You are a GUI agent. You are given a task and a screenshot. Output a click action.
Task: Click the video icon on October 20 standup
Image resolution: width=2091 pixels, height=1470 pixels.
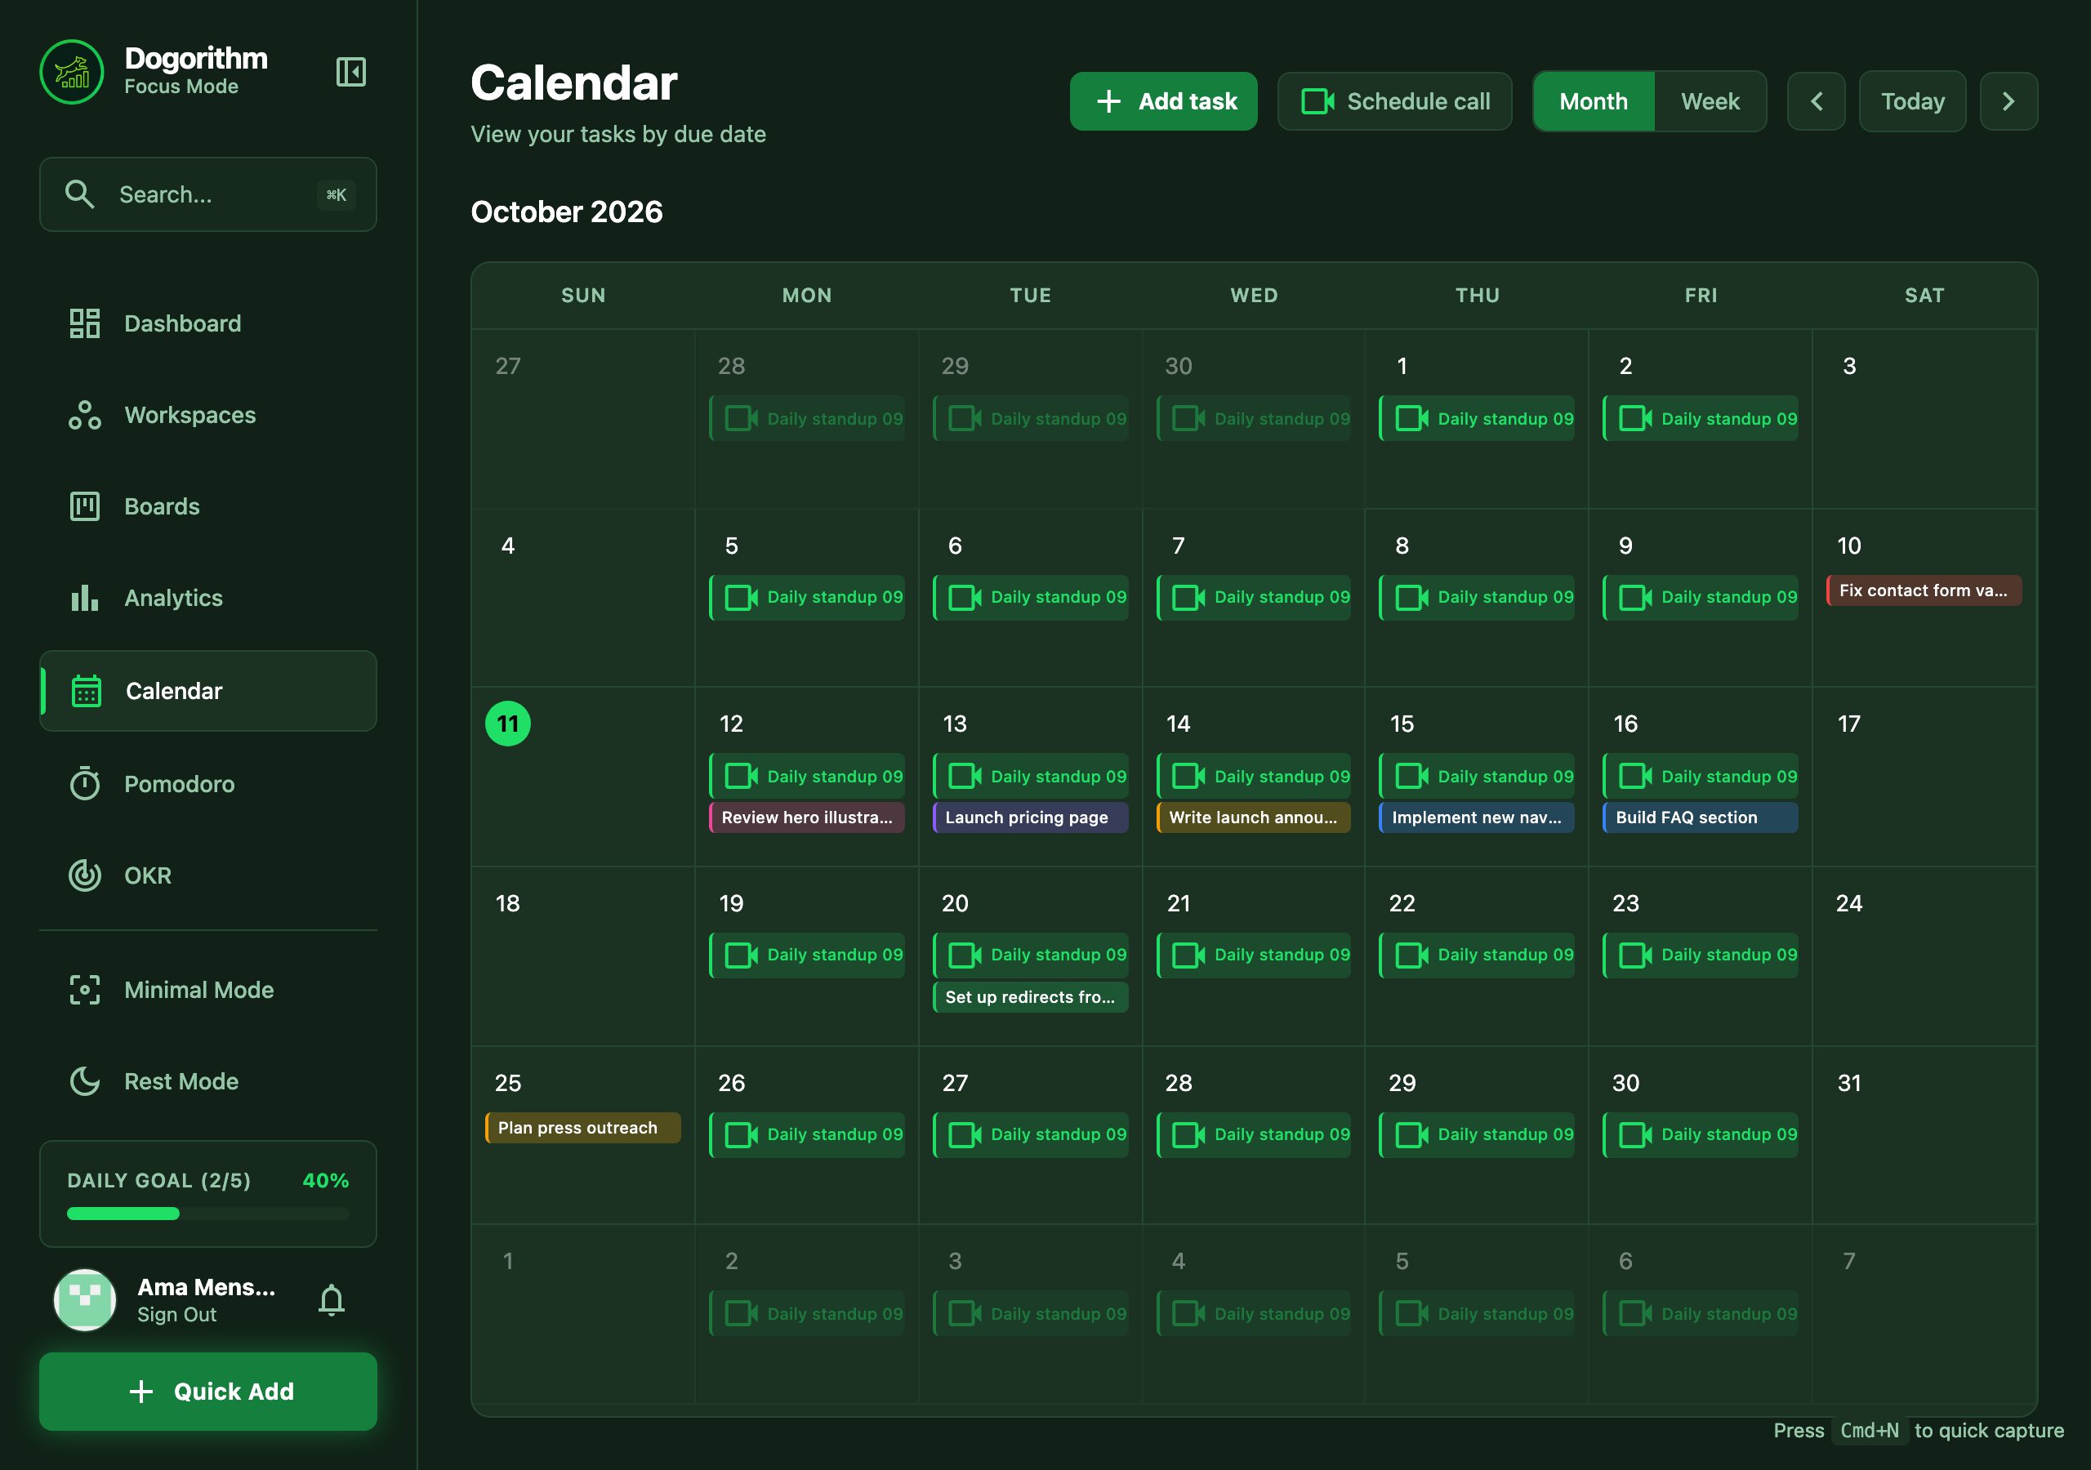[965, 955]
